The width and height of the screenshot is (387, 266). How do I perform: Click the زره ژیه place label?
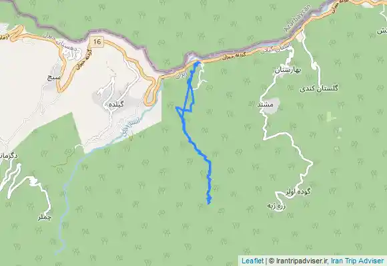pos(276,205)
